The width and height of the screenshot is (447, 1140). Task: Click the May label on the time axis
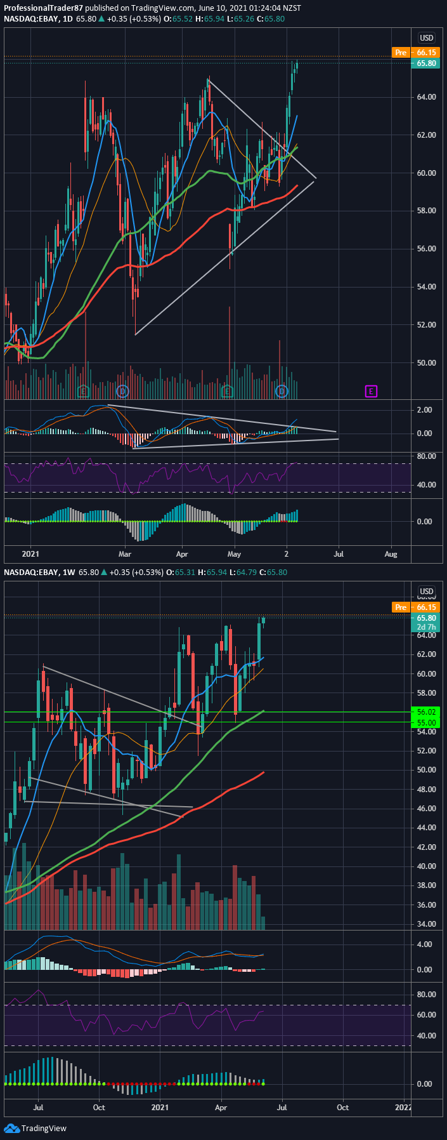pos(235,554)
